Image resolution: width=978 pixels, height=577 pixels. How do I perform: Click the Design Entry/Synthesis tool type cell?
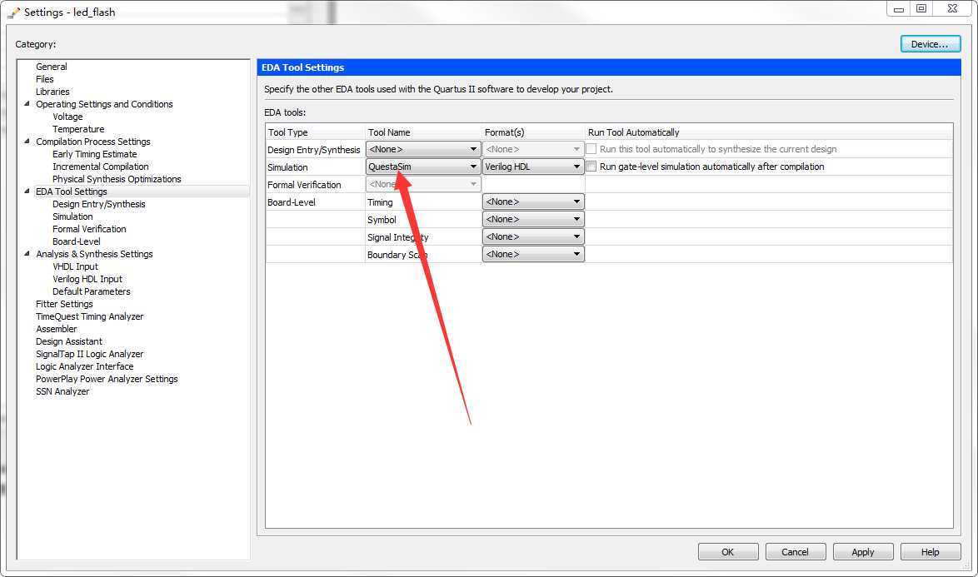point(315,150)
